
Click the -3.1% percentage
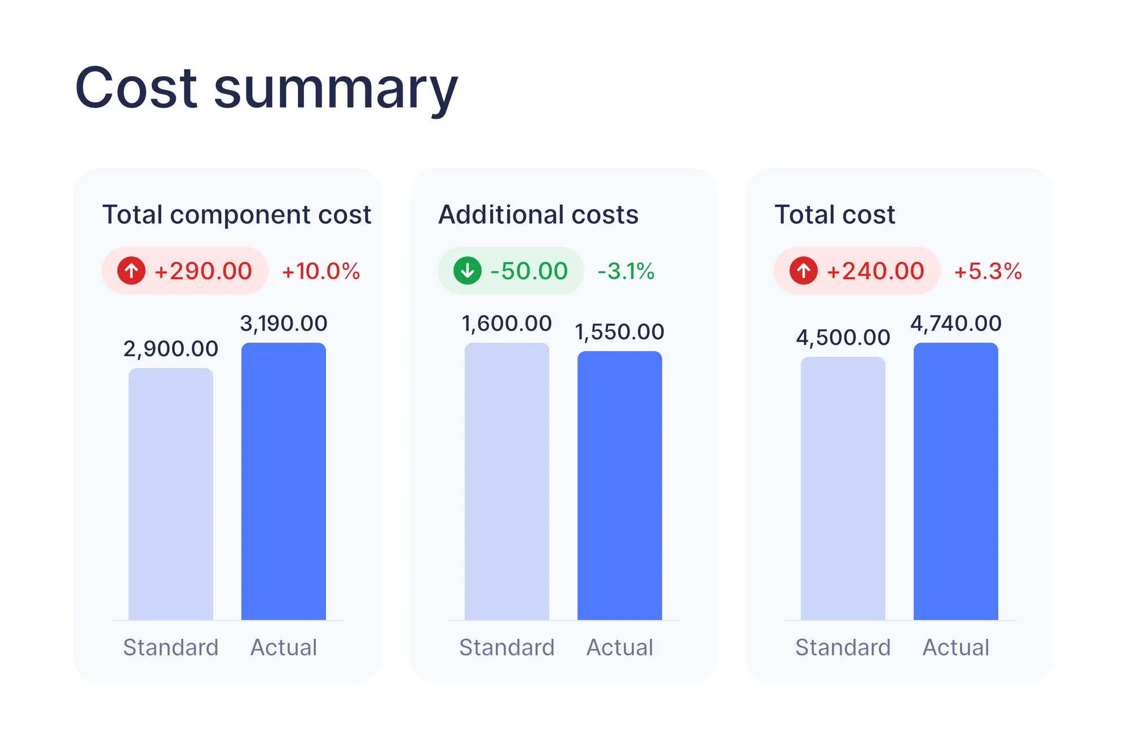point(626,271)
